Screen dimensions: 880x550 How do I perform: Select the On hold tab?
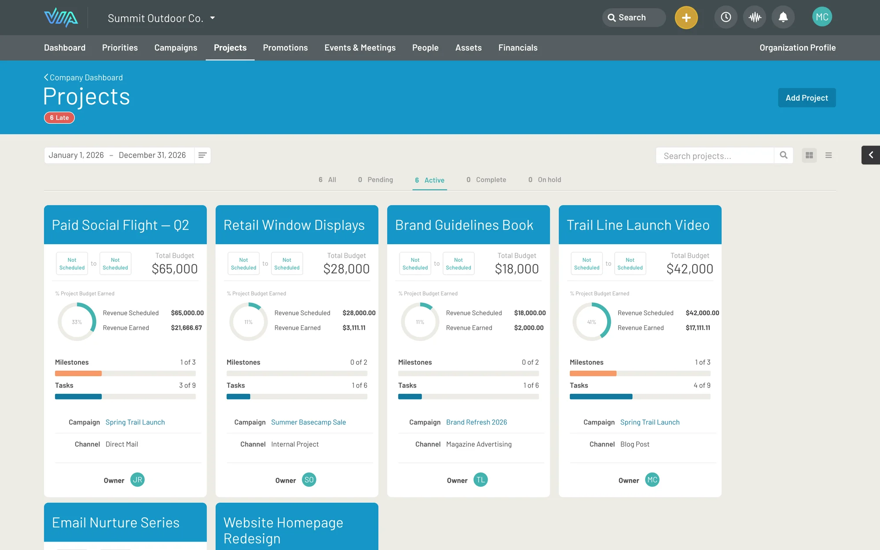tap(545, 180)
